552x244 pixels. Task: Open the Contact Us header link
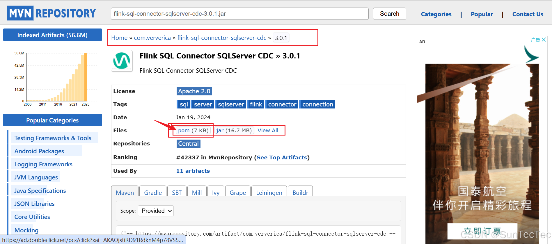point(528,14)
